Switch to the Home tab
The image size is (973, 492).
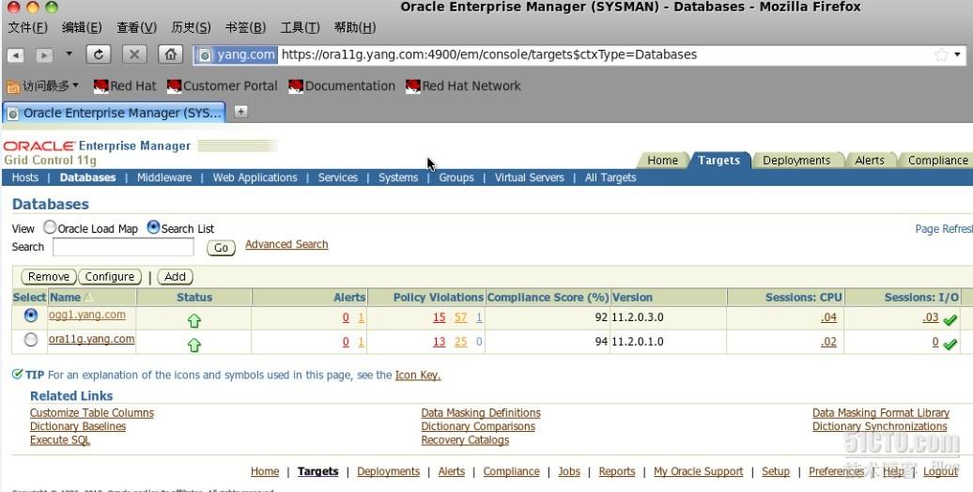pyautogui.click(x=662, y=160)
